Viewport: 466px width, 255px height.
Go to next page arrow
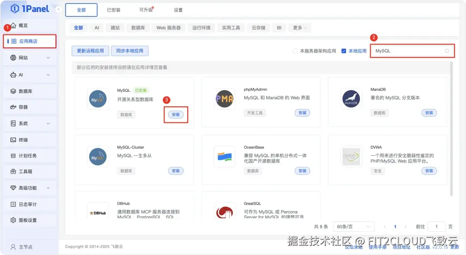(x=405, y=227)
